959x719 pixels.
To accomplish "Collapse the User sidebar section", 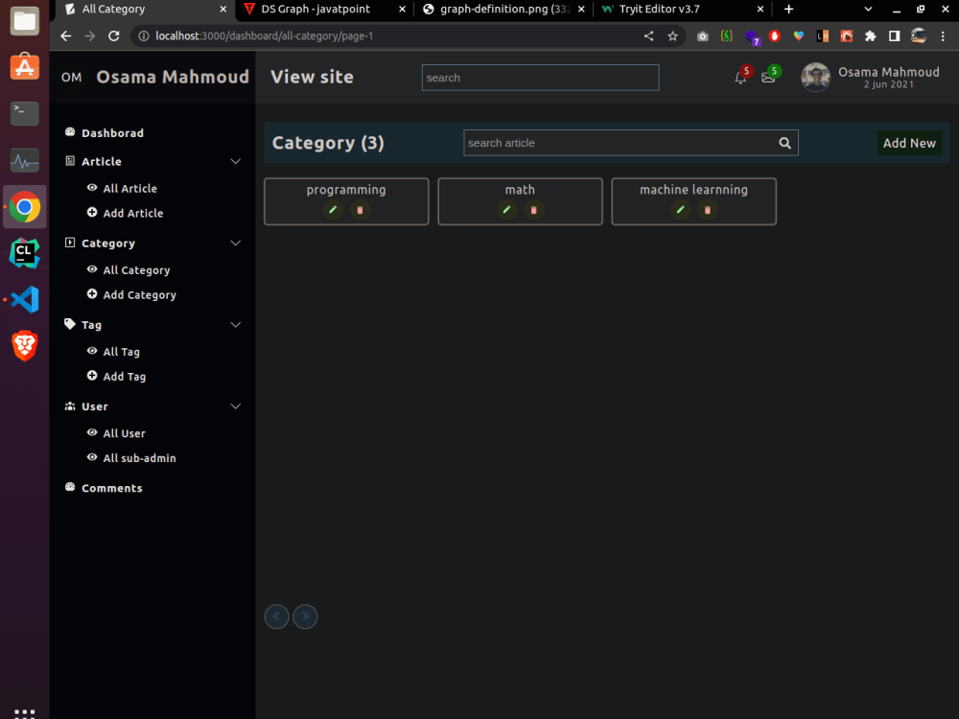I will click(x=236, y=406).
